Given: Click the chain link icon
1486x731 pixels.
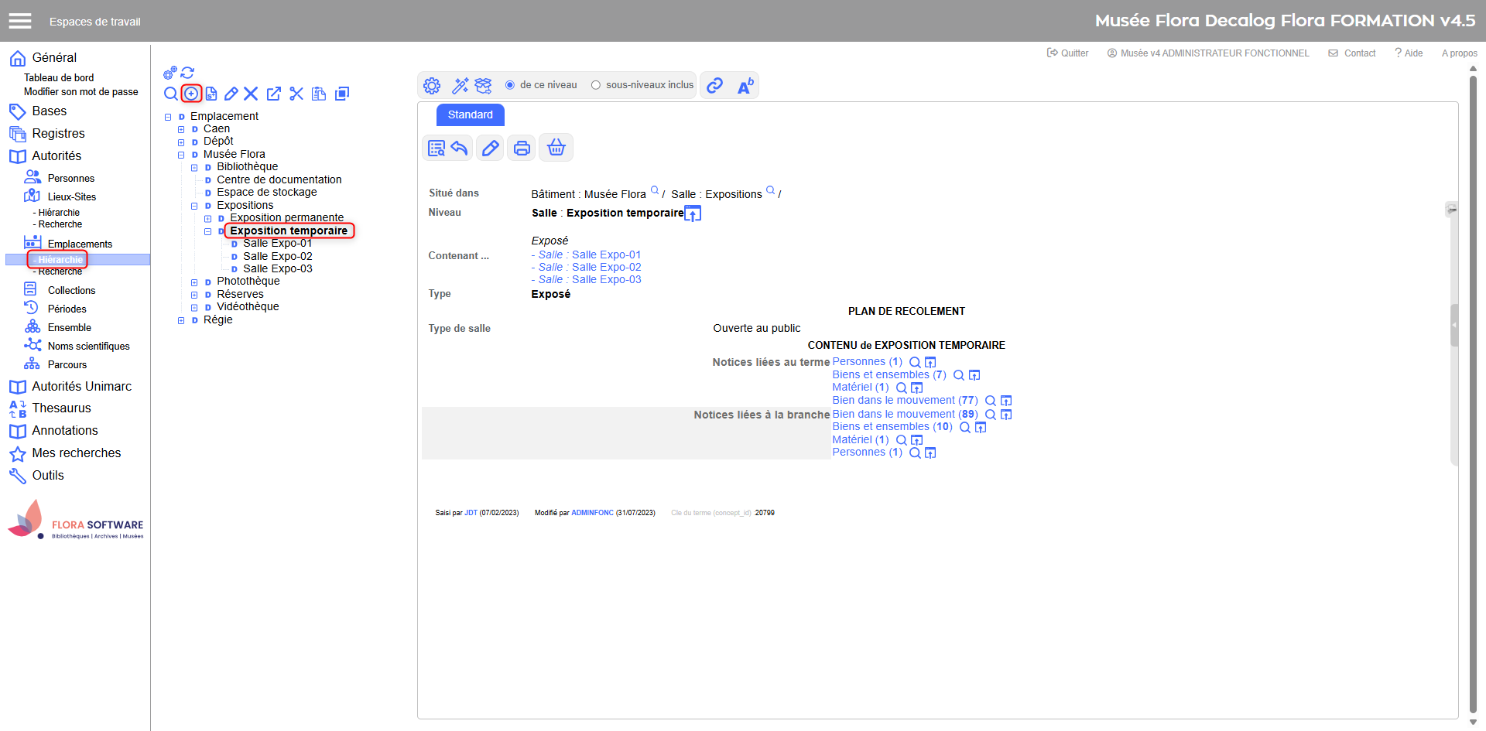Looking at the screenshot, I should 715,85.
